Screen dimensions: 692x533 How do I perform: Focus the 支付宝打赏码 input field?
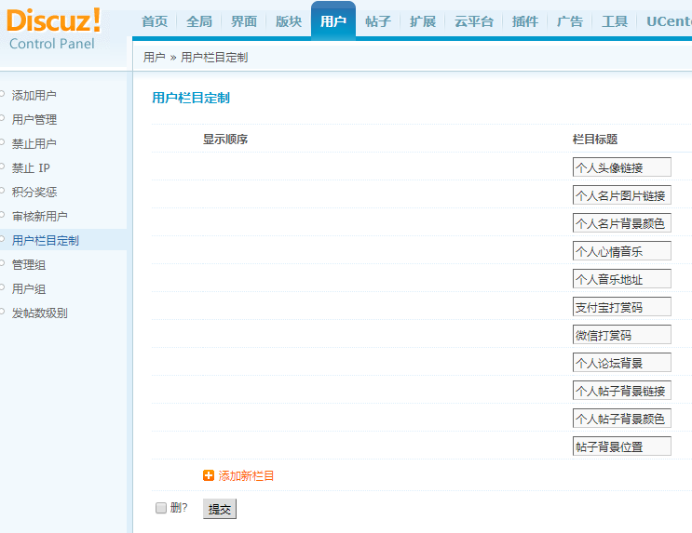pos(621,307)
